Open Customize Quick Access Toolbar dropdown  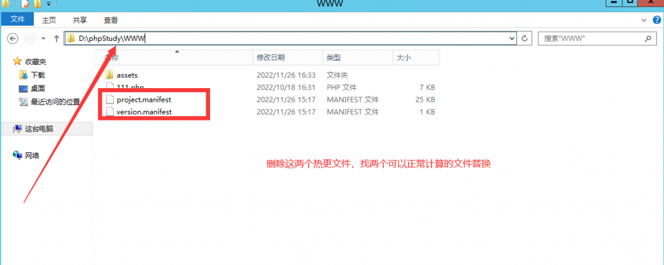(49, 5)
